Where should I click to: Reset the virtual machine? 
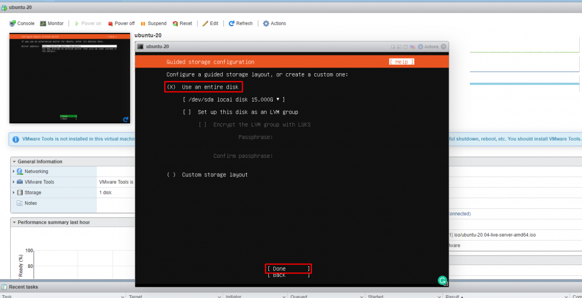[182, 23]
